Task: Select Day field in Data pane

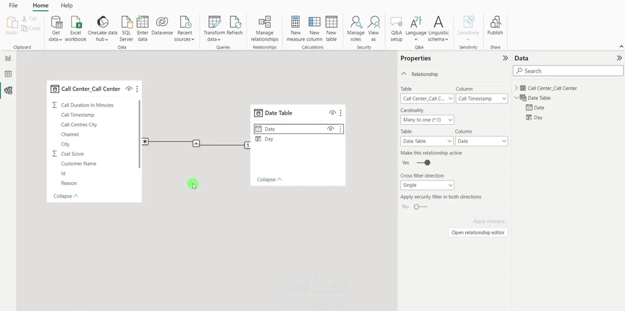Action: pos(538,117)
